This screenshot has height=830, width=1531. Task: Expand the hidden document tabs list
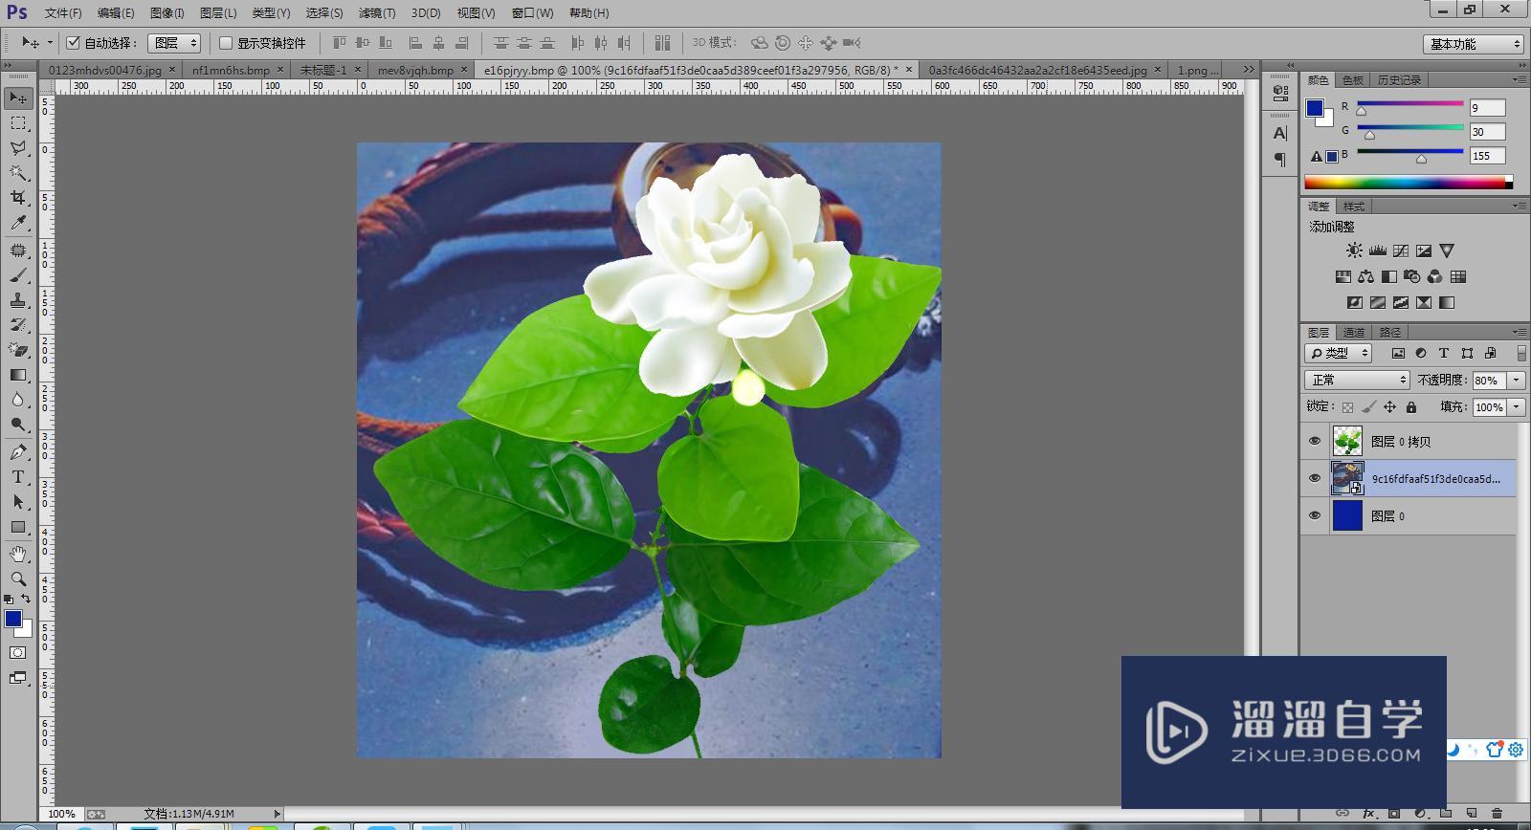1248,70
